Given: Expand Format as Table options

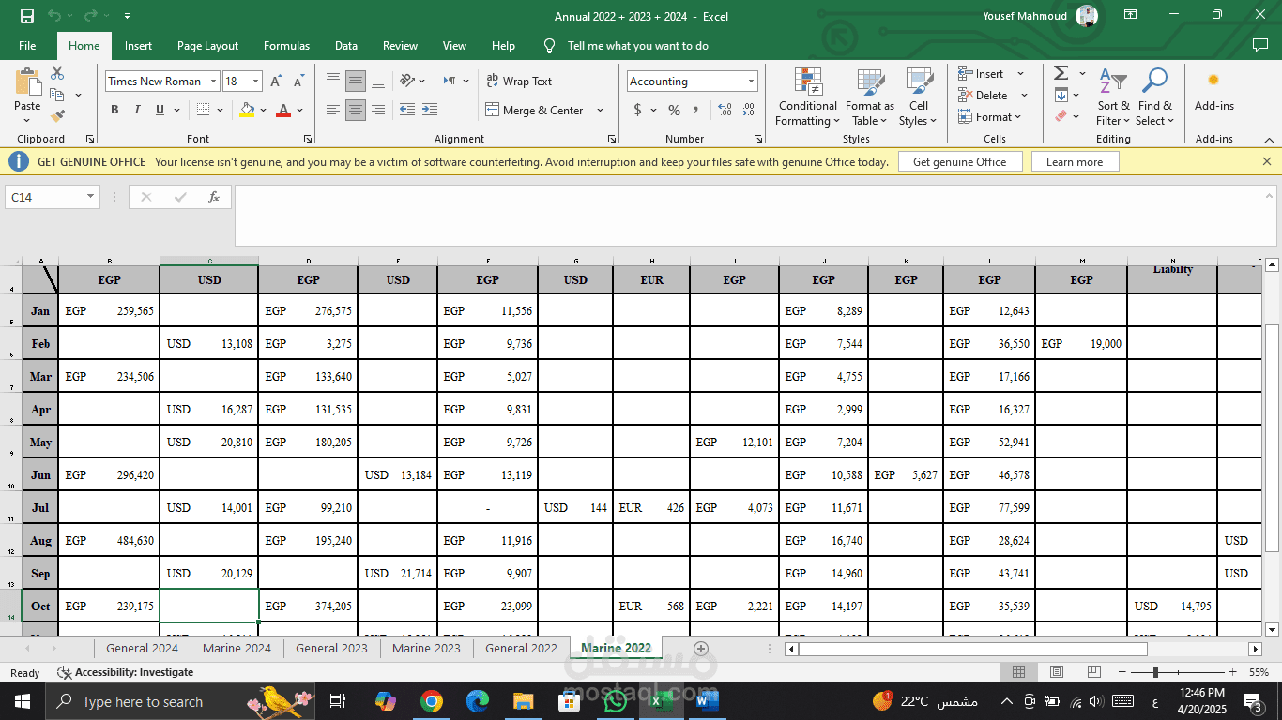Looking at the screenshot, I should 869,97.
